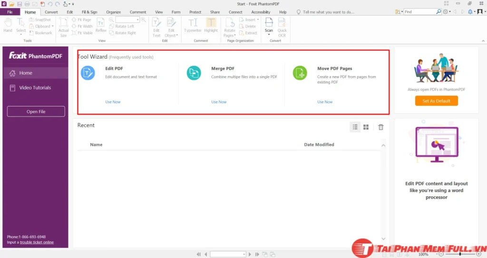This screenshot has height=258, width=487.
Task: Click the Open folder icon in quick access toolbar
Action: 11,4
